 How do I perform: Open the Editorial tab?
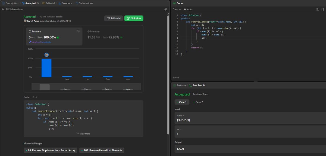point(49,3)
